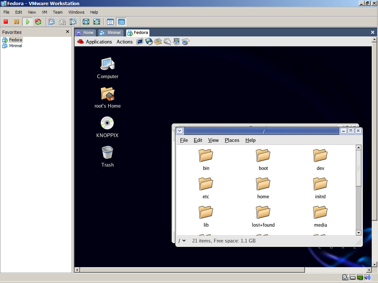Open file browser's Edit menu
Image resolution: width=378 pixels, height=283 pixels.
[198, 140]
